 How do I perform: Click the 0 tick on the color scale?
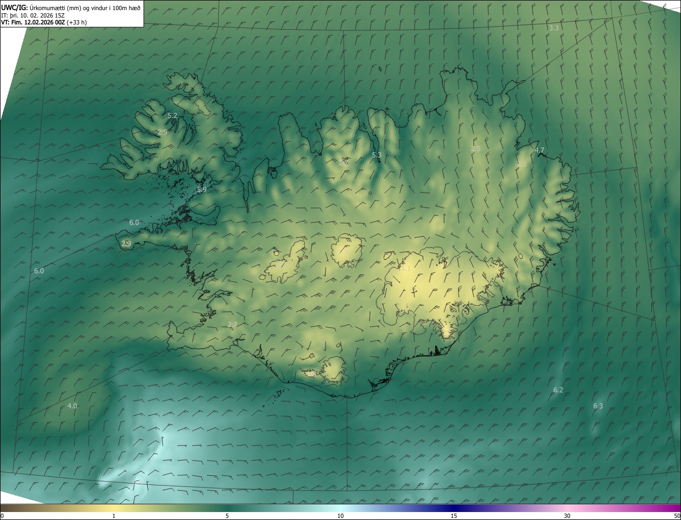(2, 516)
